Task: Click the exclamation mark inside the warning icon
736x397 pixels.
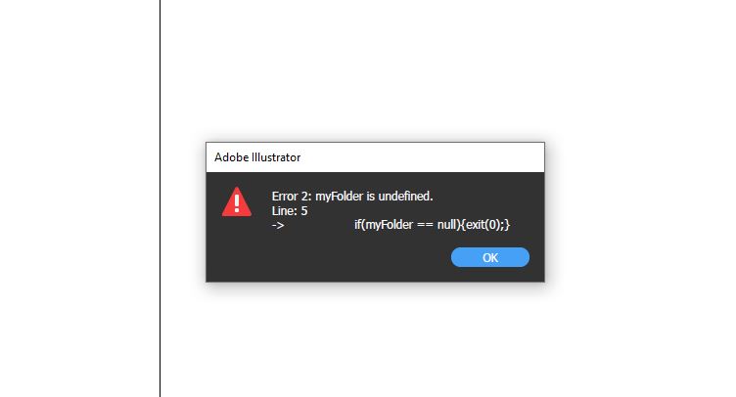Action: (x=237, y=204)
